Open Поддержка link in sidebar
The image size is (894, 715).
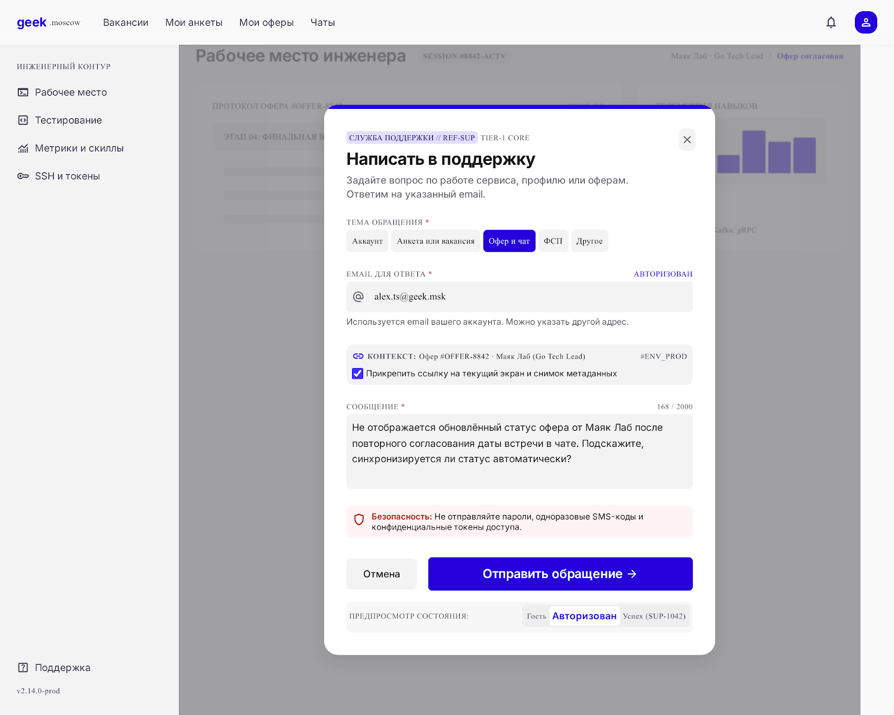click(62, 668)
